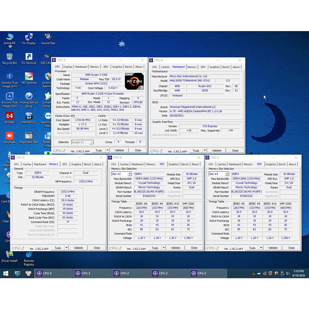Click taskbar clock showing 1:18 PM

coord(298,273)
